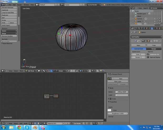This screenshot has height=130, width=163.
Task: Click the View subdivisions value field
Action: coord(139,54)
